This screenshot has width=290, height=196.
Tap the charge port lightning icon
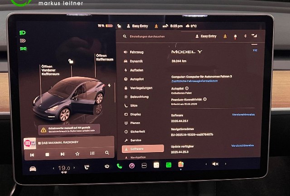109,85
